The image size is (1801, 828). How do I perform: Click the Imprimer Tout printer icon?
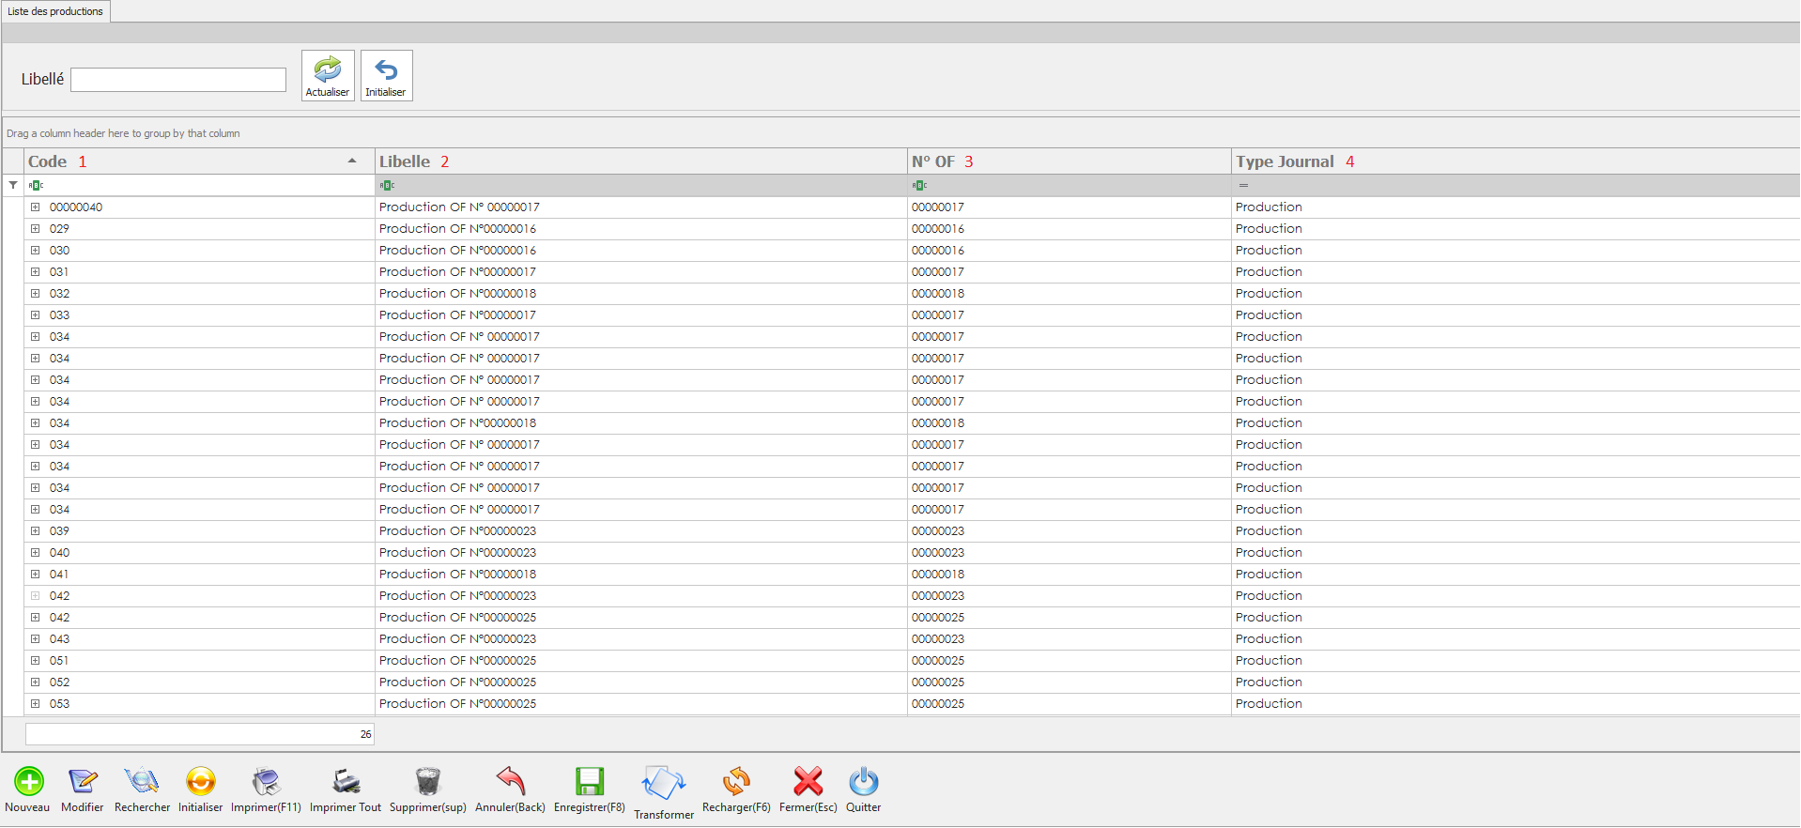pos(346,781)
